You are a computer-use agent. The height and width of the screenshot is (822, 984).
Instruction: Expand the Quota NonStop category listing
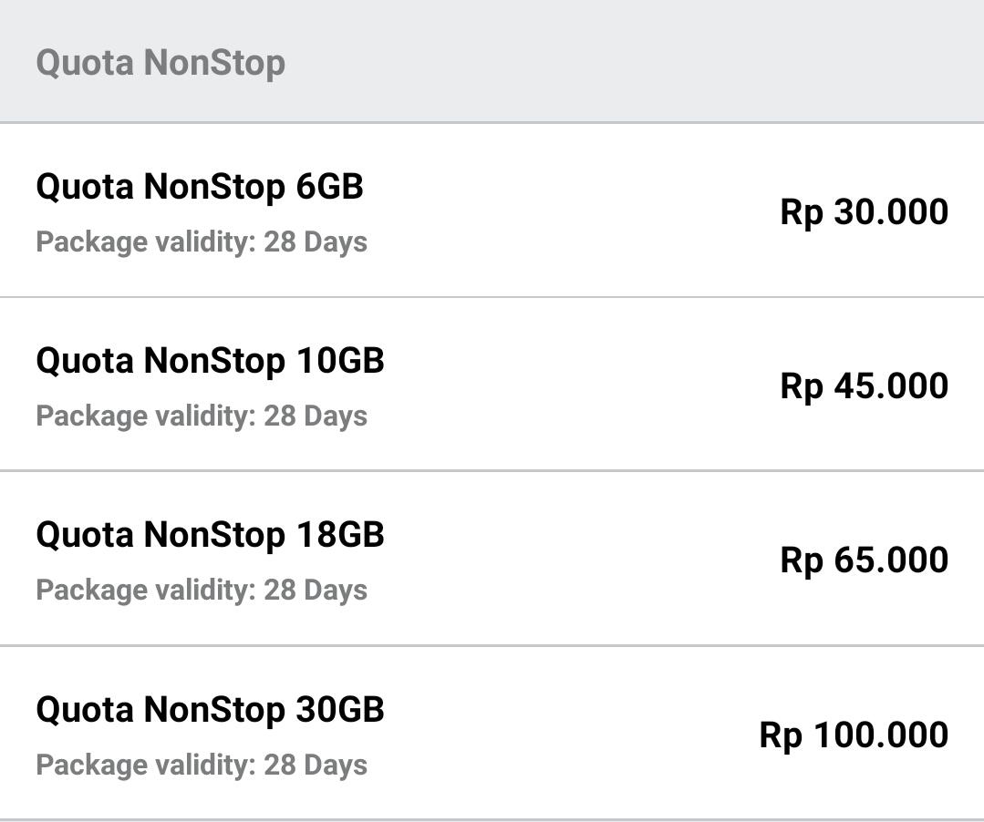click(160, 62)
